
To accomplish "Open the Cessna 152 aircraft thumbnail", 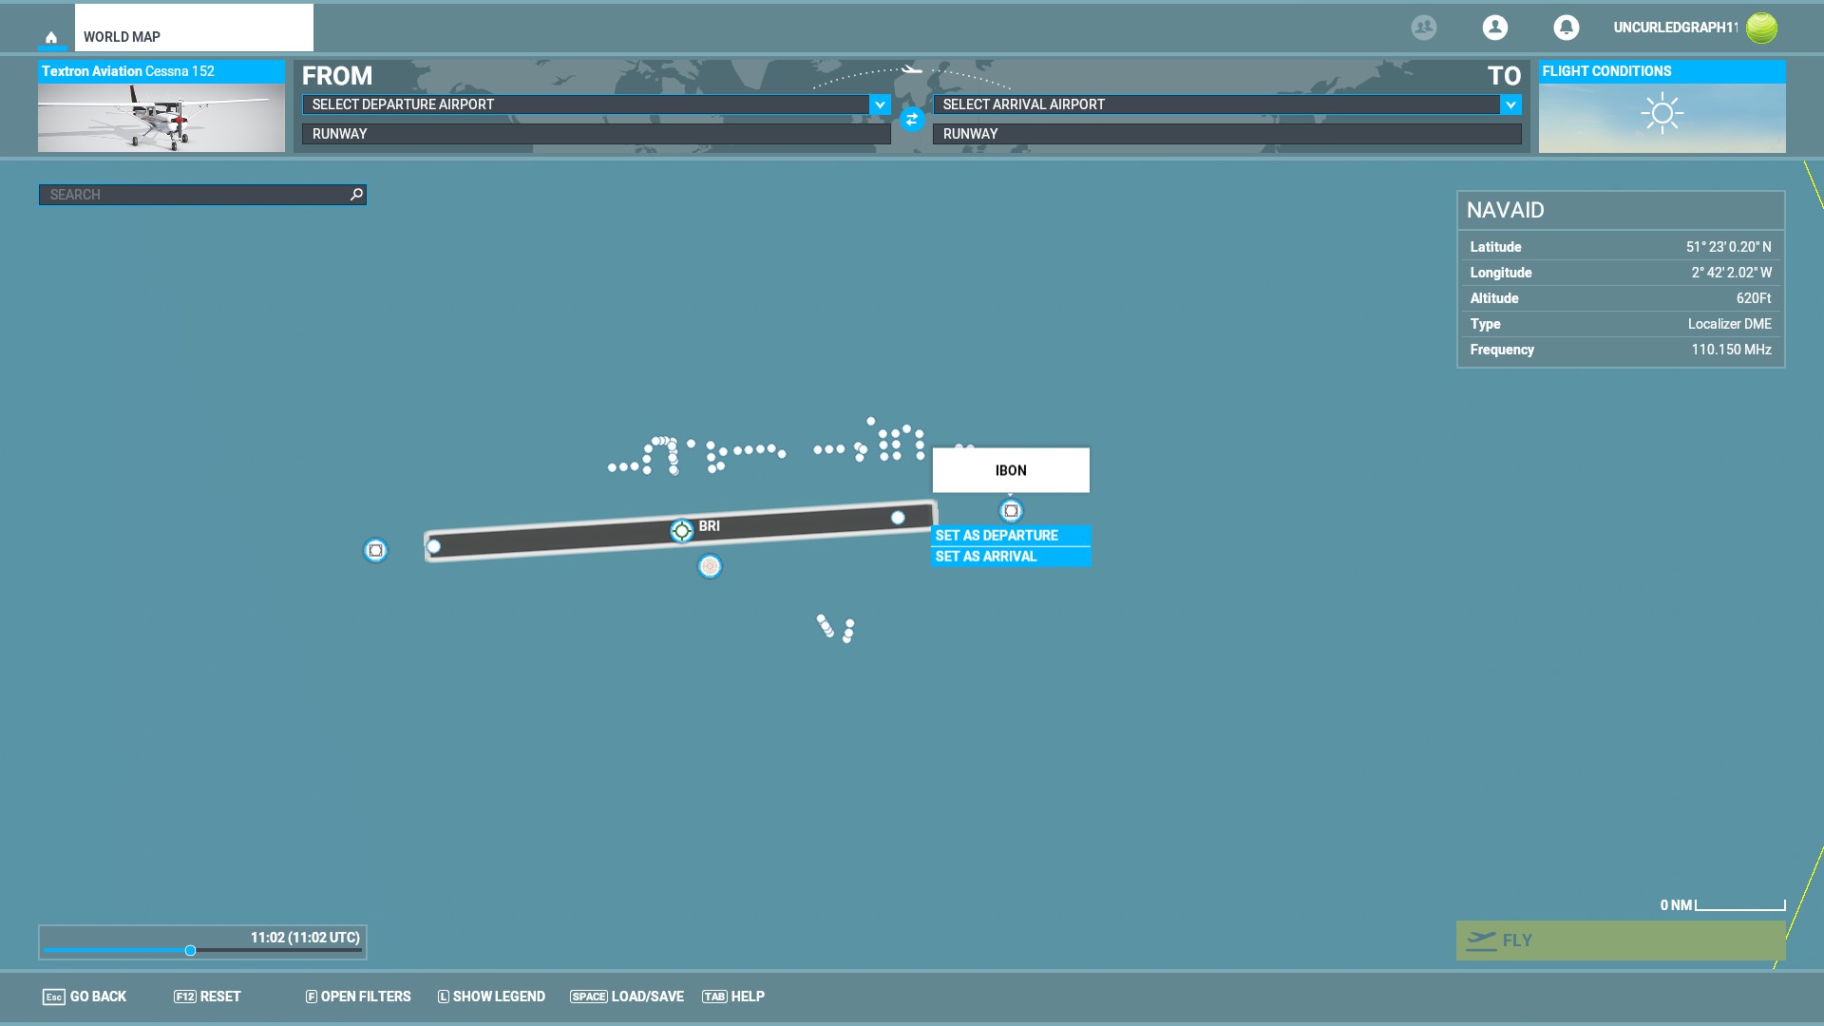I will coord(161,117).
